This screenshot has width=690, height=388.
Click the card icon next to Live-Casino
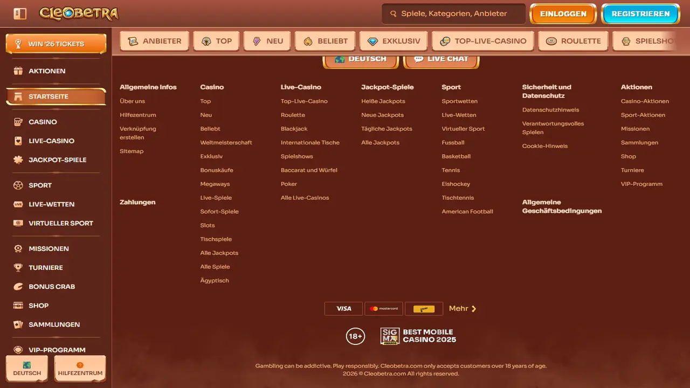[x=18, y=141]
